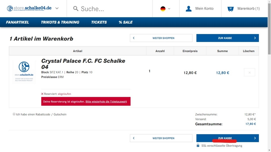271x152 pixels.
Task: Delete ticket with the X button
Action: point(249,72)
